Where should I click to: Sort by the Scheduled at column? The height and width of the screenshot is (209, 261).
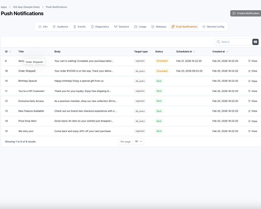pos(186,52)
